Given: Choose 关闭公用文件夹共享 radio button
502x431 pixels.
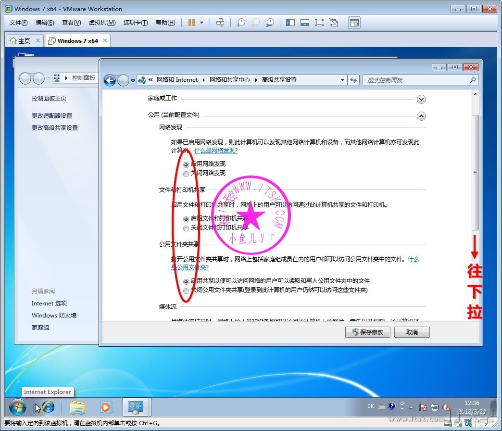Looking at the screenshot, I should pyautogui.click(x=186, y=291).
